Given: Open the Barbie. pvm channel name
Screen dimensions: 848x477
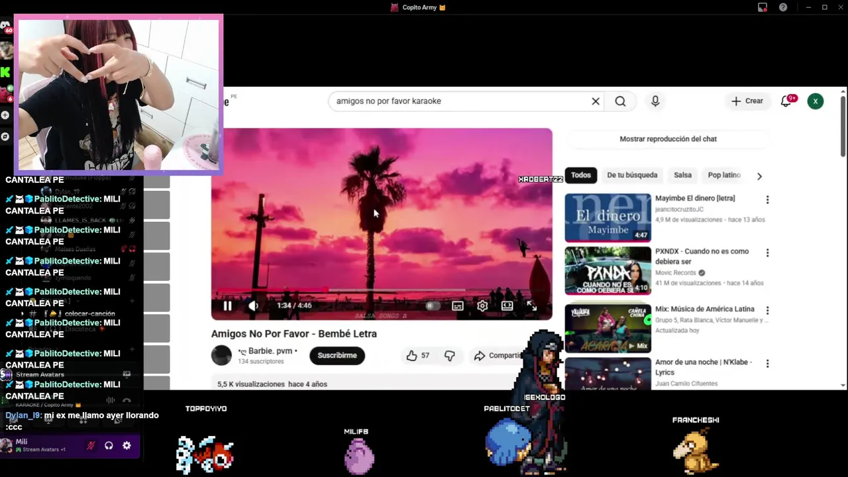Looking at the screenshot, I should pyautogui.click(x=268, y=351).
